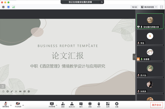The image size is (165, 109).
Task: Click the microphone icon in 栾松霞 tile
Action: (142, 27)
